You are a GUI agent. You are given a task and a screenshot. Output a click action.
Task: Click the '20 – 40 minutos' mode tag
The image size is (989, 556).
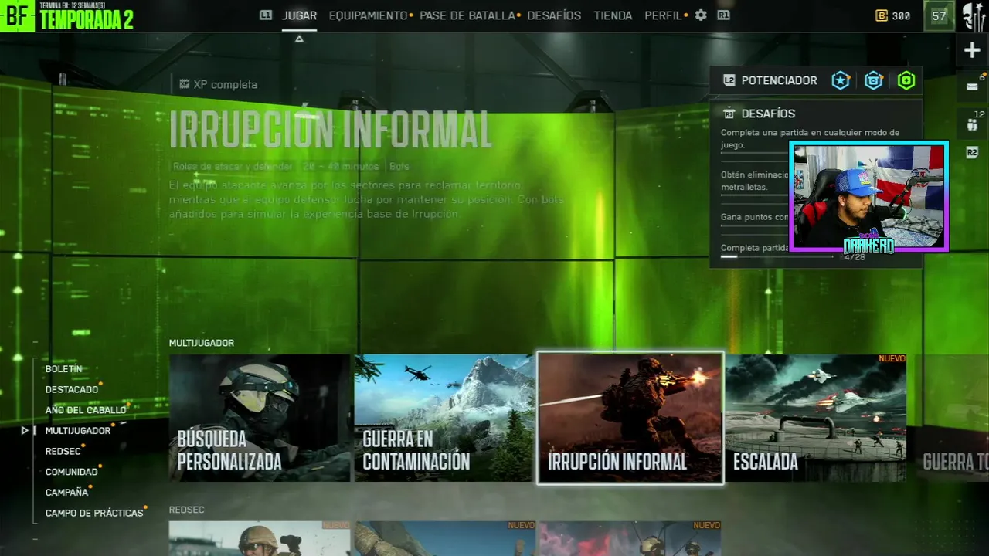tap(342, 166)
